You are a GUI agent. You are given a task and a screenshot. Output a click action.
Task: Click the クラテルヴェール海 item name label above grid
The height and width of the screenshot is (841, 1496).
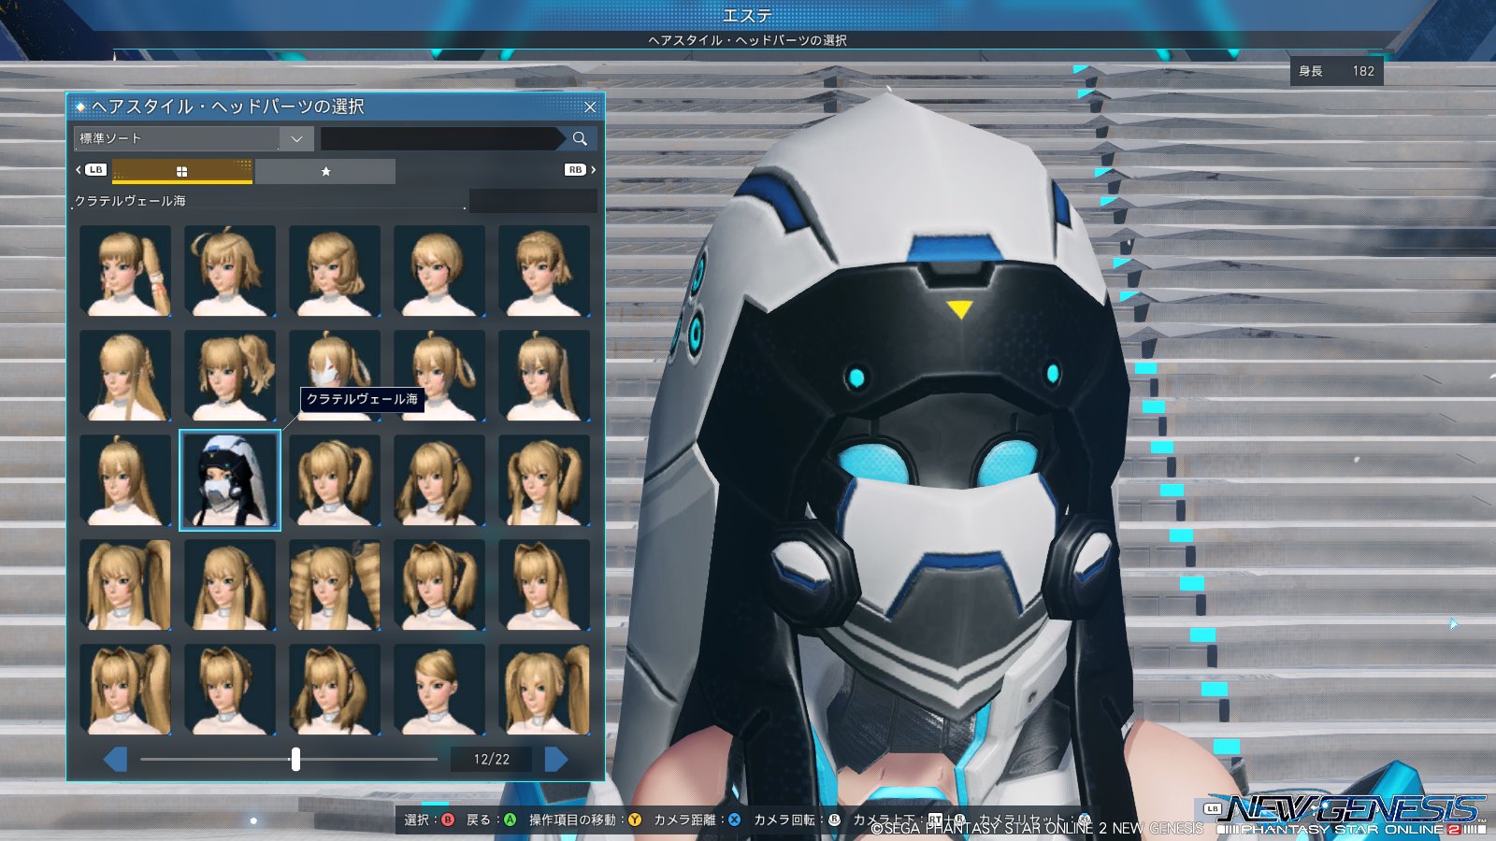click(x=130, y=201)
